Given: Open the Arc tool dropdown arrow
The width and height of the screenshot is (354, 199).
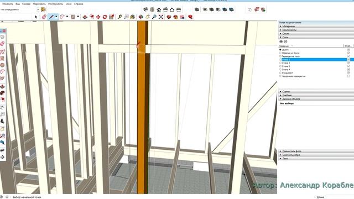Looking at the screenshot, I should 67,17.
